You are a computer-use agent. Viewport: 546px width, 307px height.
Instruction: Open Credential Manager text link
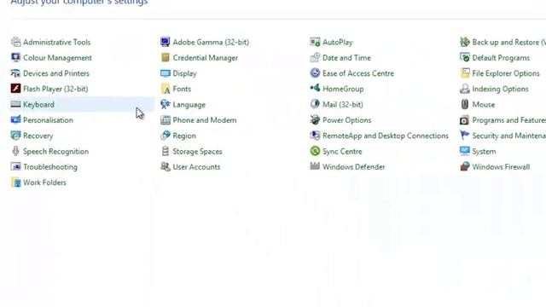pyautogui.click(x=205, y=58)
